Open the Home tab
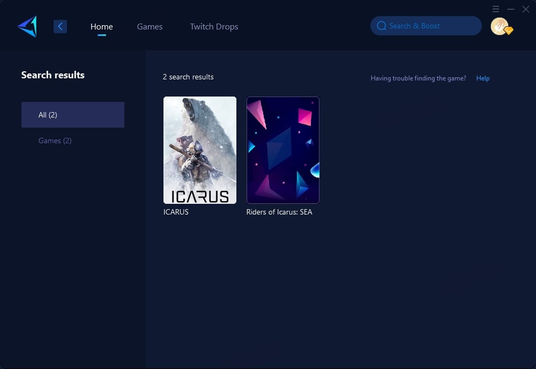Viewport: 536px width, 369px height. pos(101,27)
